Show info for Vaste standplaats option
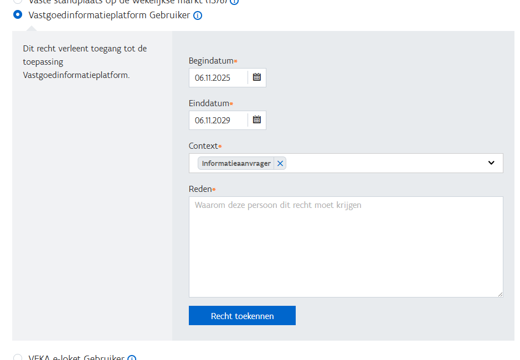520x360 pixels. point(234,2)
